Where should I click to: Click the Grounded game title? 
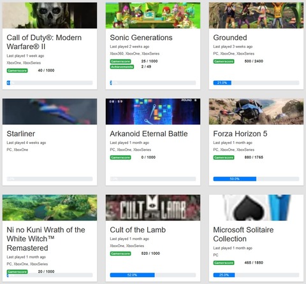click(x=230, y=38)
